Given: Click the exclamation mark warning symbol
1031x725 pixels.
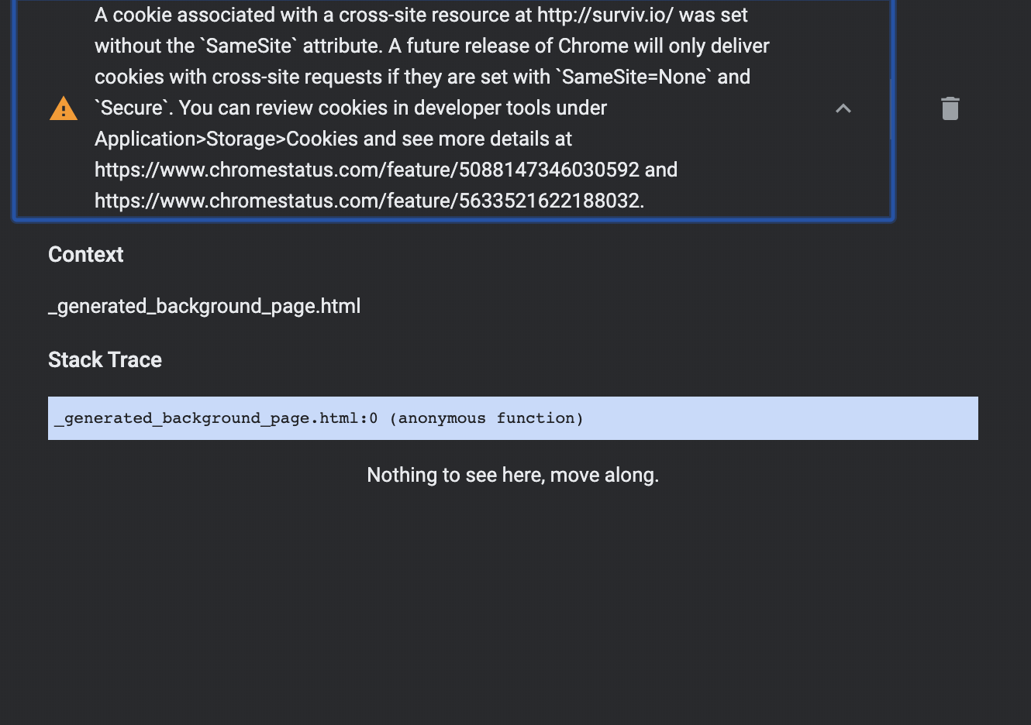Looking at the screenshot, I should (x=63, y=108).
